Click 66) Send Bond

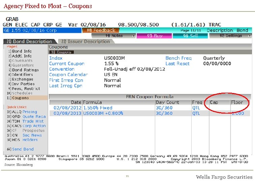click(20, 149)
